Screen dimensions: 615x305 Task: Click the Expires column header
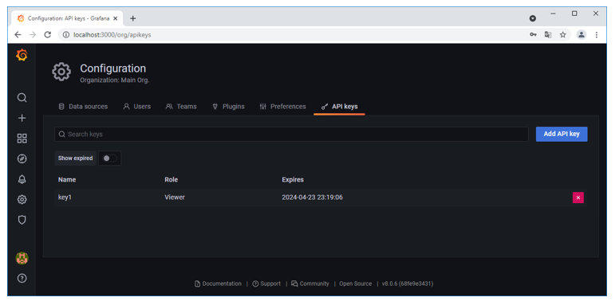pos(293,180)
